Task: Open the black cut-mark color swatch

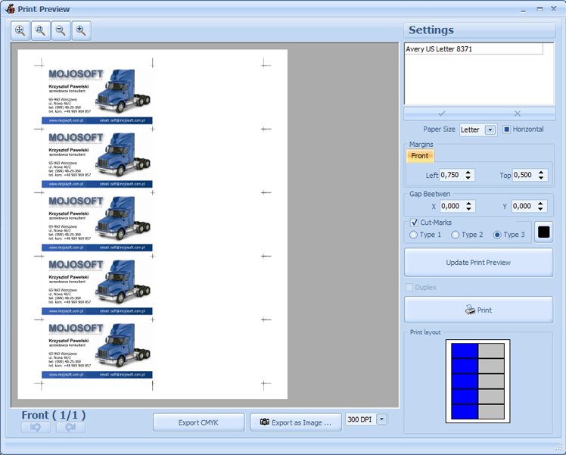Action: 543,232
